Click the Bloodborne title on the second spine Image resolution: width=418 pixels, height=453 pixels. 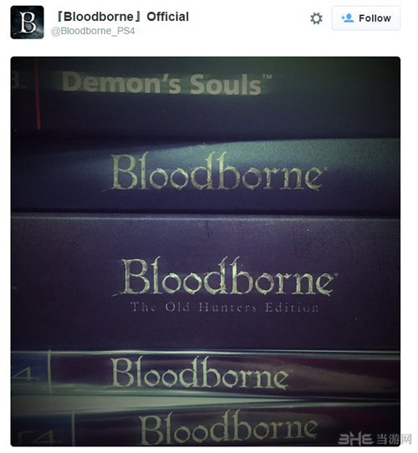pos(216,171)
